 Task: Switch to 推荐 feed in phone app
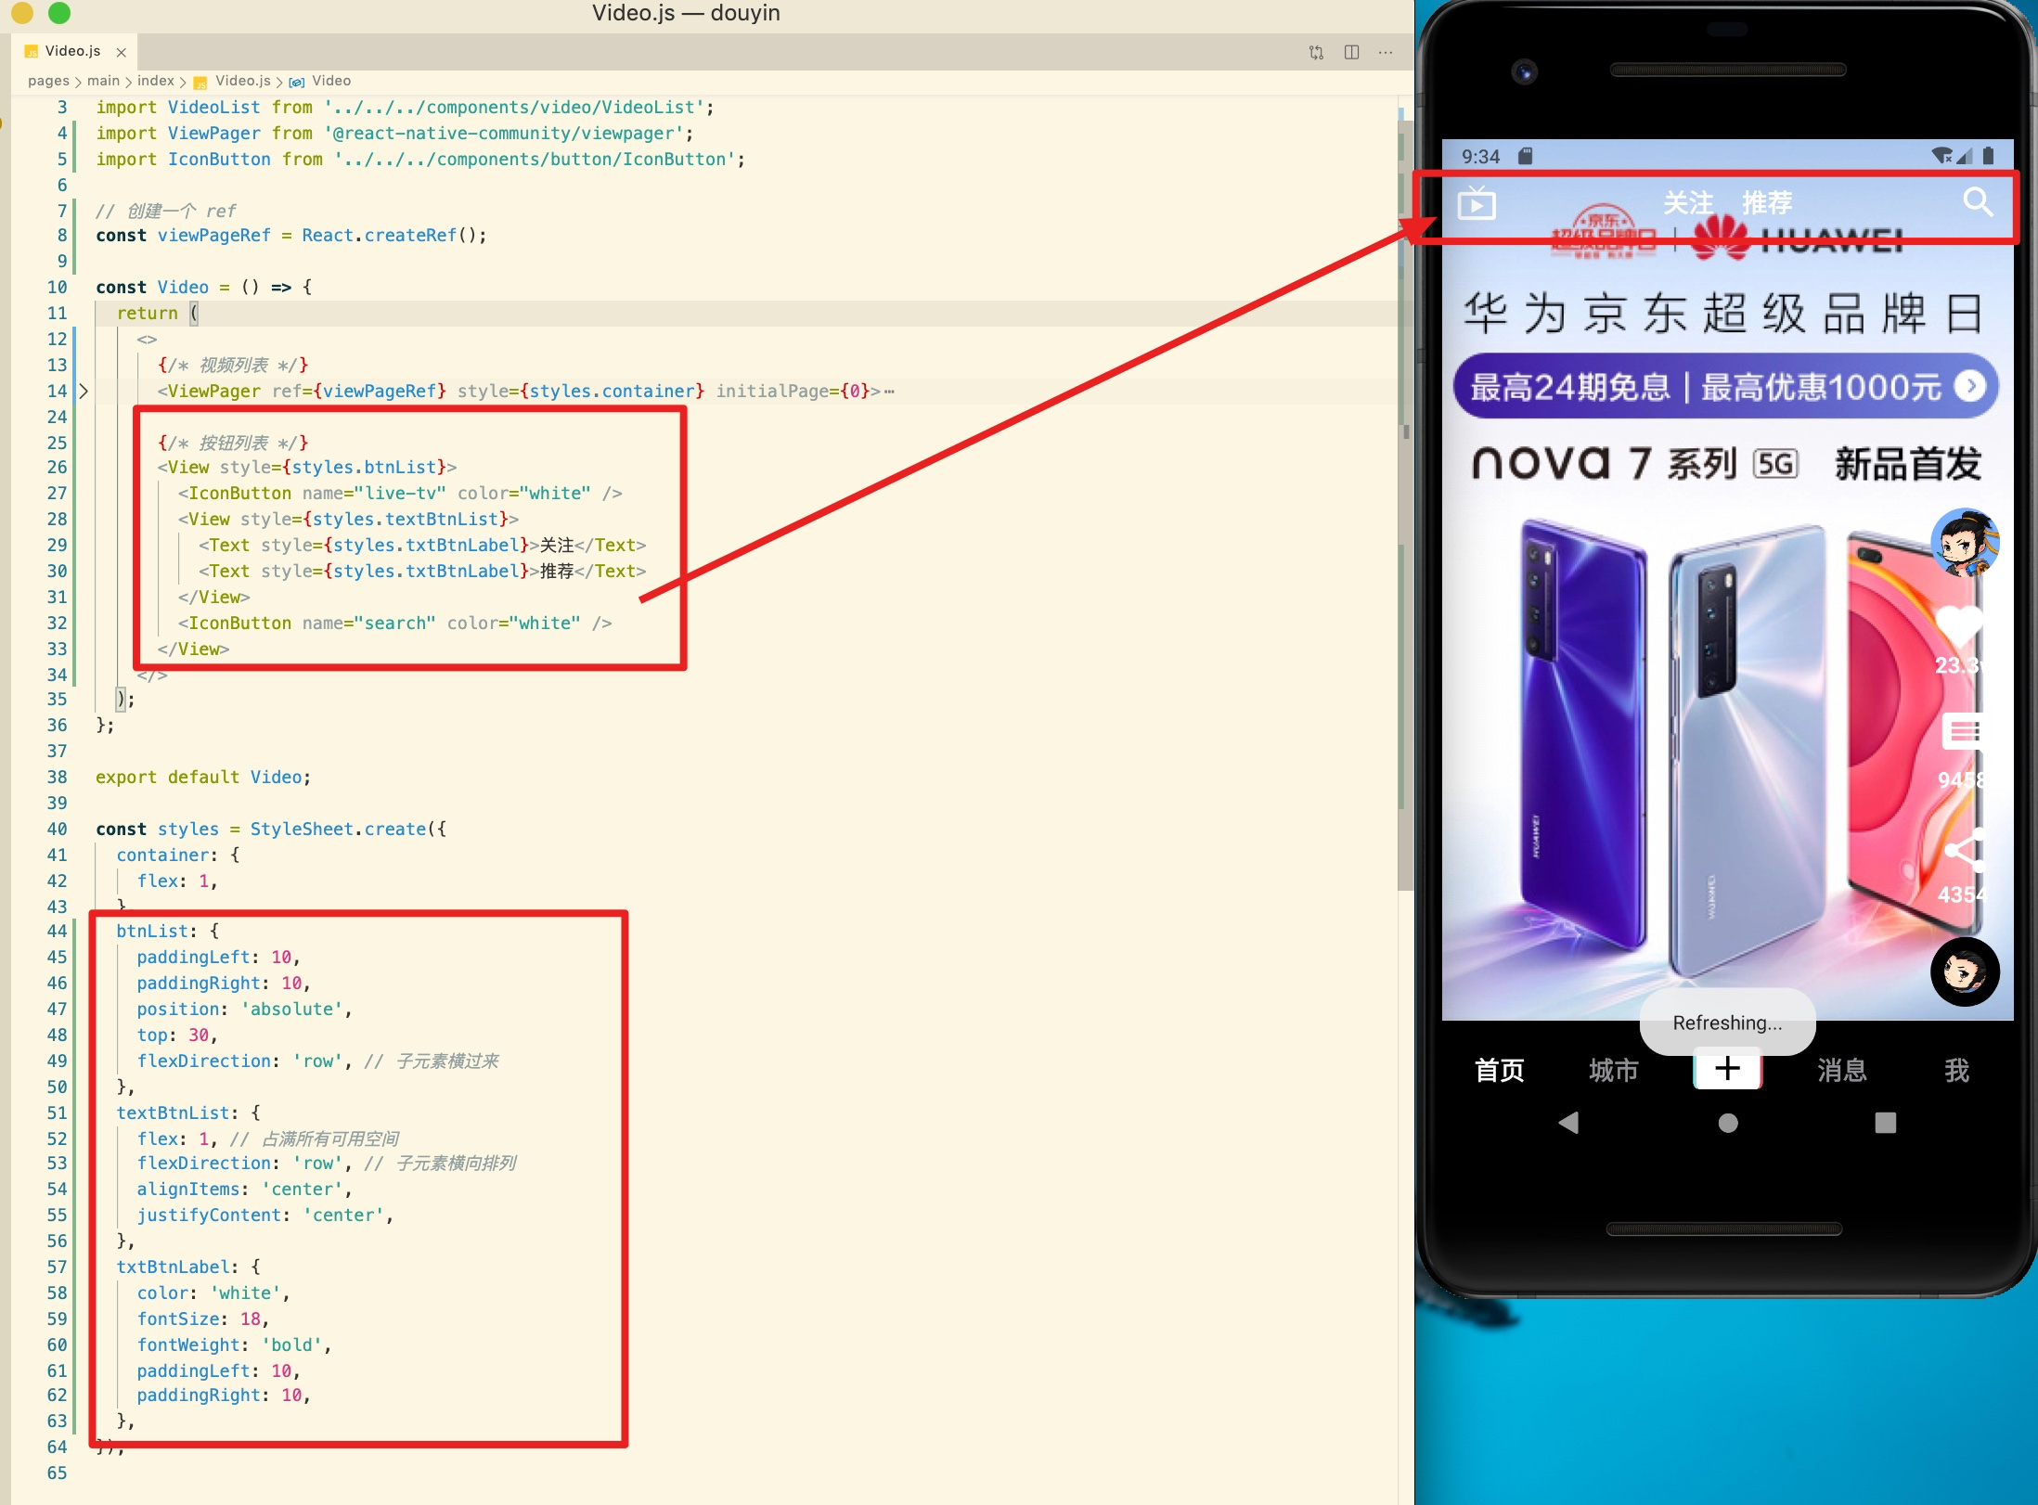click(x=1767, y=202)
